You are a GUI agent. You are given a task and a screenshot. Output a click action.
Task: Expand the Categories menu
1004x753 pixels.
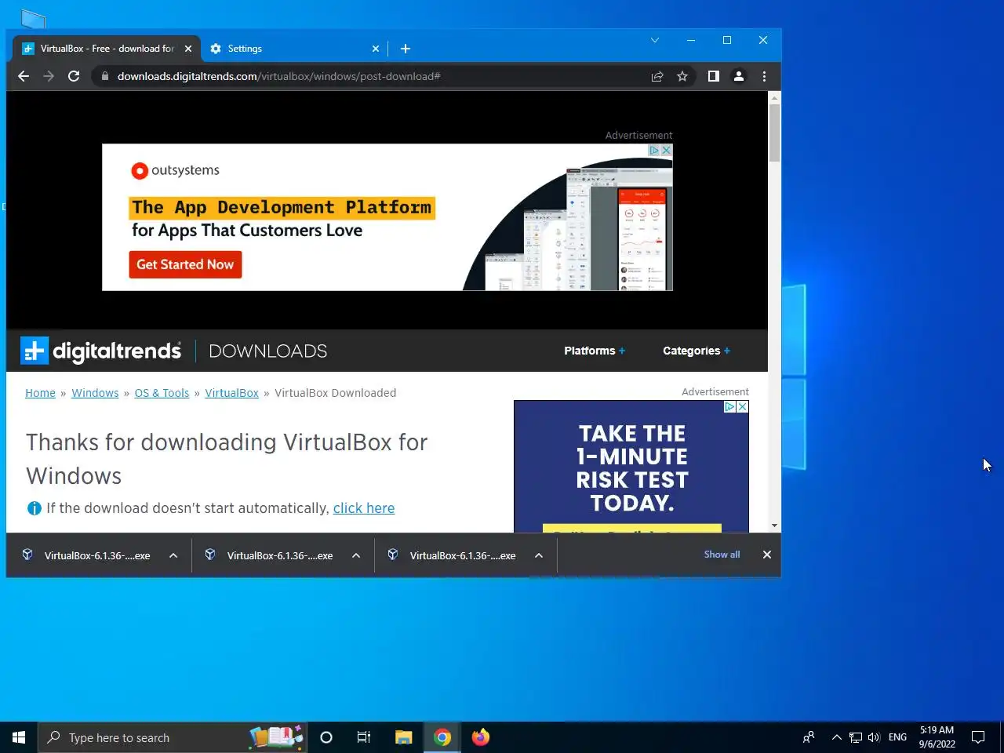click(x=697, y=351)
